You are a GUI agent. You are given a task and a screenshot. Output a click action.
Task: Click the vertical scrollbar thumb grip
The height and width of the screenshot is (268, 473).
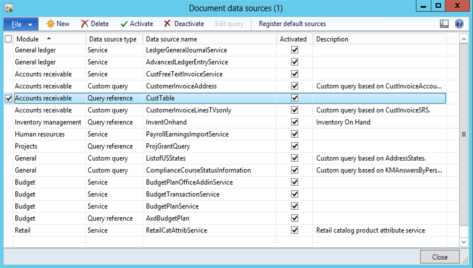pyautogui.click(x=464, y=134)
